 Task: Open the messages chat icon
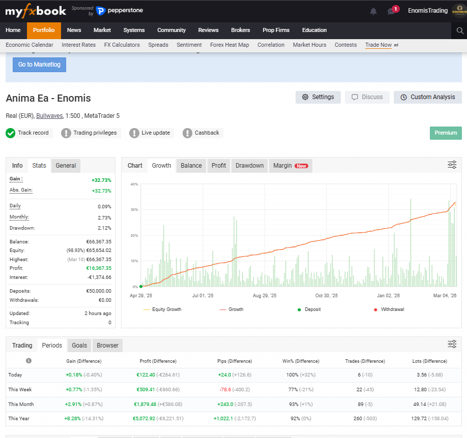(391, 11)
